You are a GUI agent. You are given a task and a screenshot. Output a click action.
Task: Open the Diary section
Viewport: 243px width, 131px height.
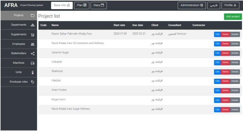98,5
